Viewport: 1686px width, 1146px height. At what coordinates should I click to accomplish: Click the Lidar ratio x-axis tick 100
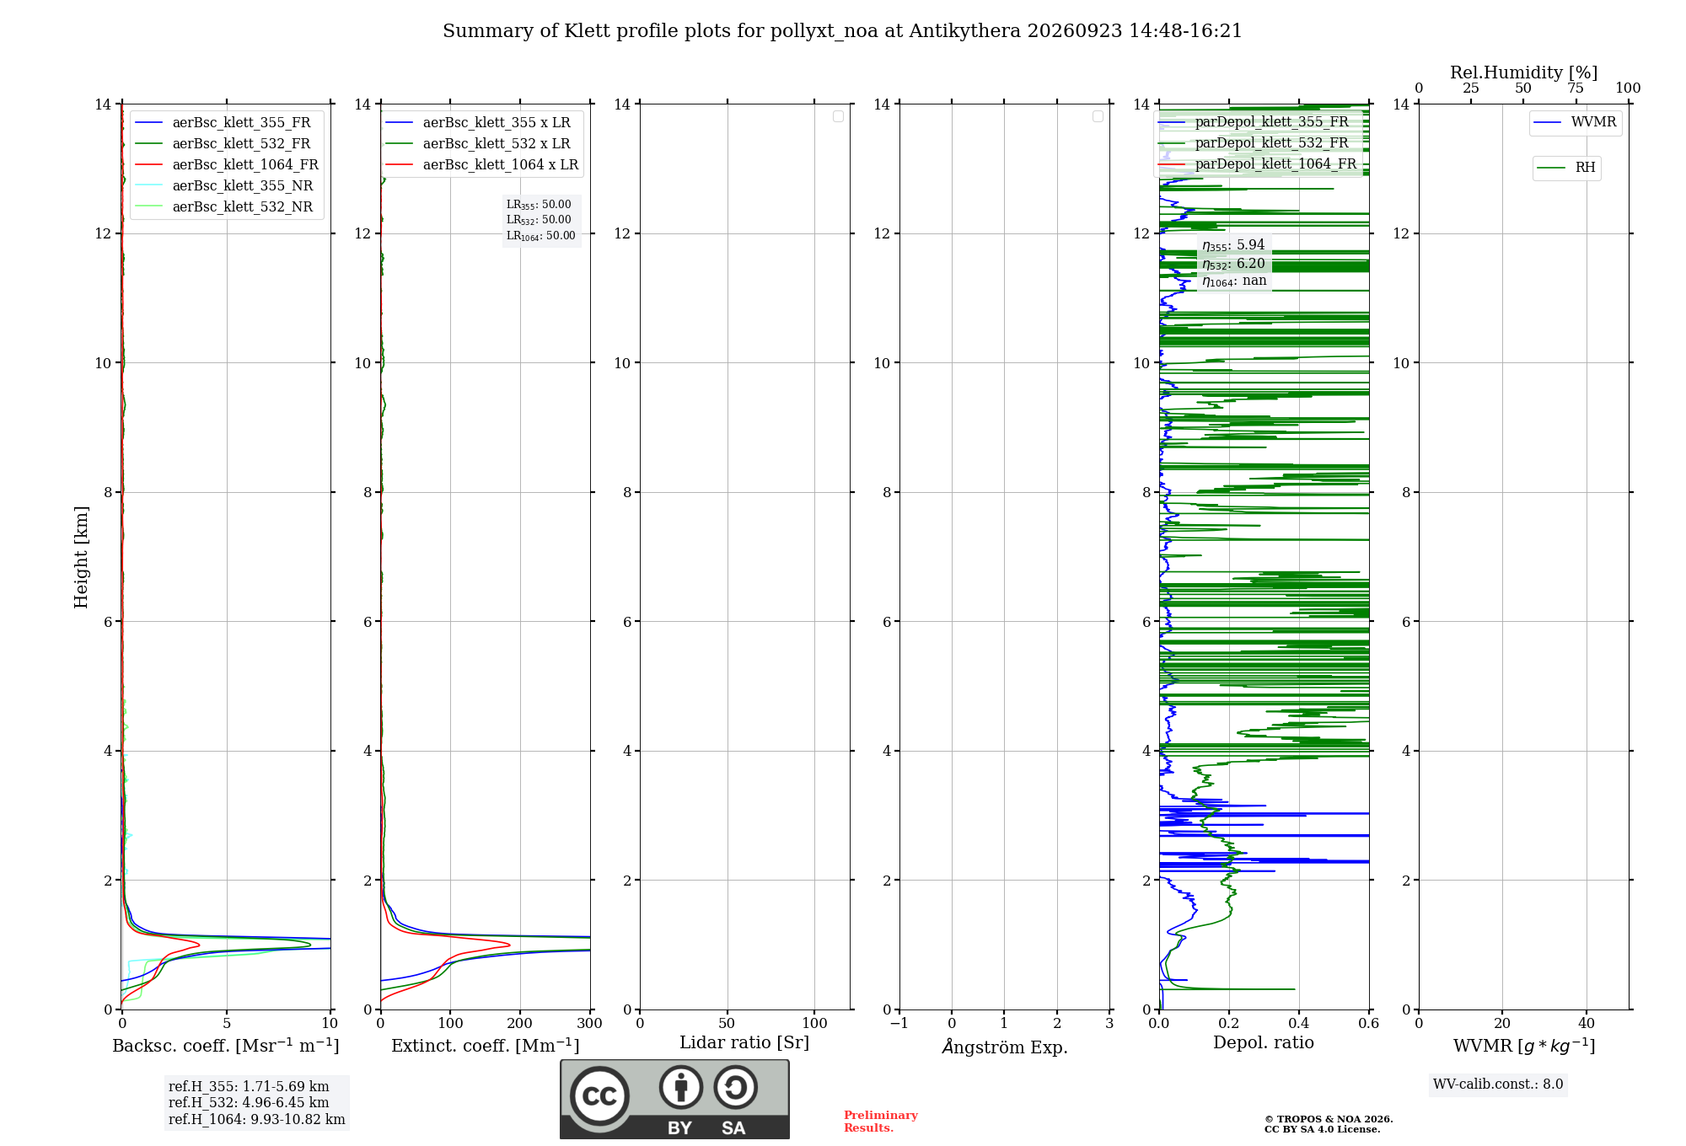[814, 1023]
